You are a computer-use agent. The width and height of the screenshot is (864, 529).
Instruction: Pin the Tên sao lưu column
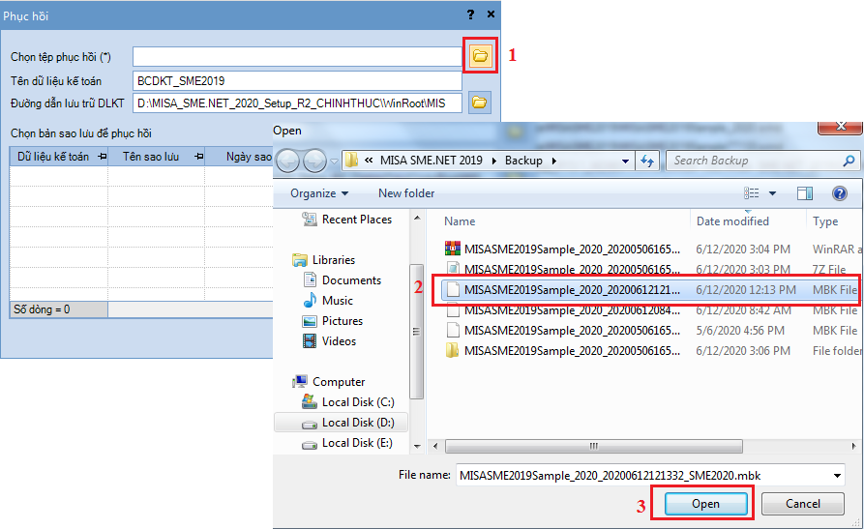click(199, 157)
